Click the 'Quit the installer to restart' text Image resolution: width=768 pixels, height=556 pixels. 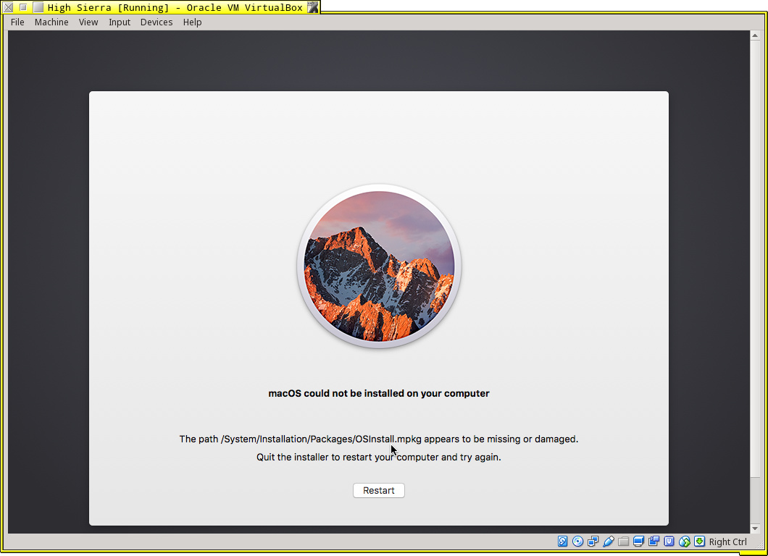[x=379, y=457]
